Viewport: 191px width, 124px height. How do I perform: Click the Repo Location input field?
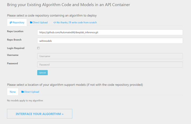[110, 32]
